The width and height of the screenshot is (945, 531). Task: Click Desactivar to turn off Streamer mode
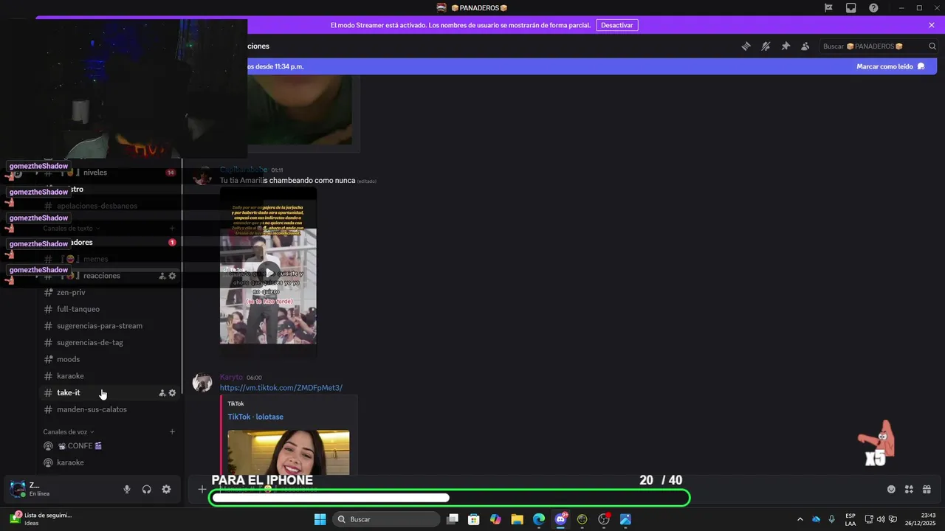tap(616, 25)
